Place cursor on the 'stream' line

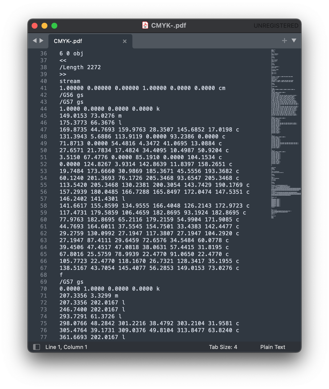point(70,81)
